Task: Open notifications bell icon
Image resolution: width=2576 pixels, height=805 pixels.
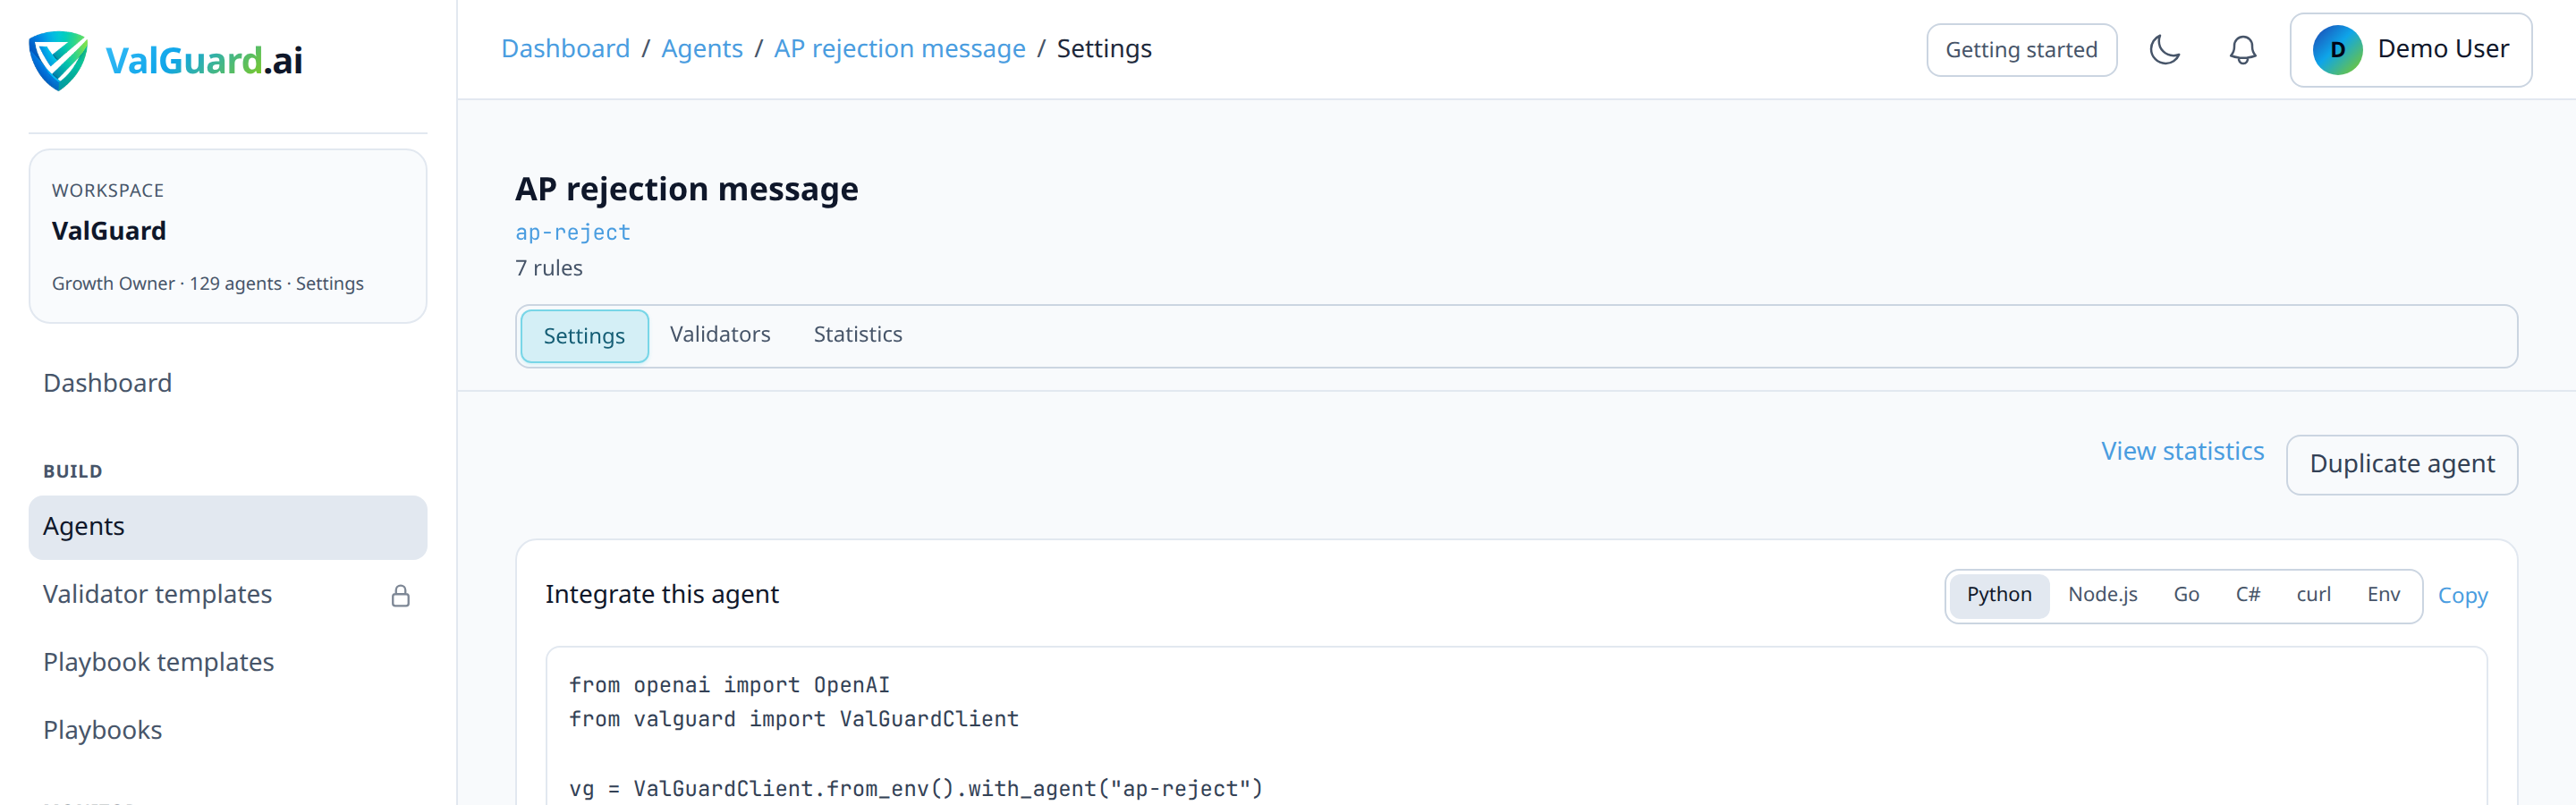Action: 2243,49
